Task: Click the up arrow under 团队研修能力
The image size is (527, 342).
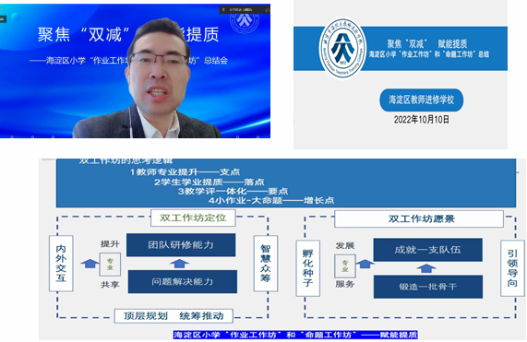Action: click(x=179, y=264)
